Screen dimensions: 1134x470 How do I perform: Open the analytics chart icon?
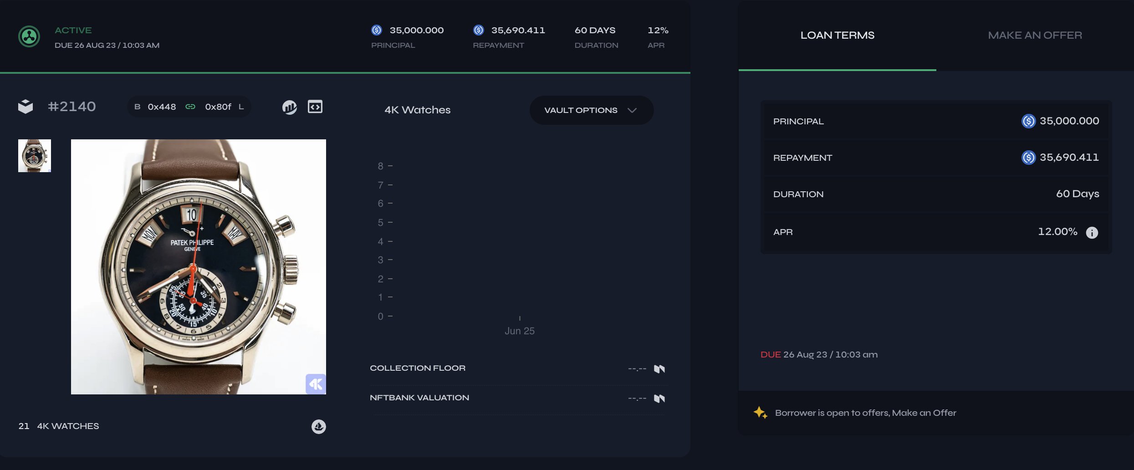290,107
